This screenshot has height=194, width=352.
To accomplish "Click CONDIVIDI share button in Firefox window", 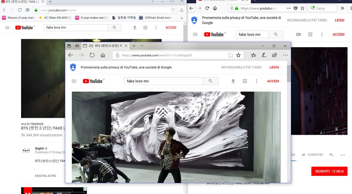I will [312, 155].
